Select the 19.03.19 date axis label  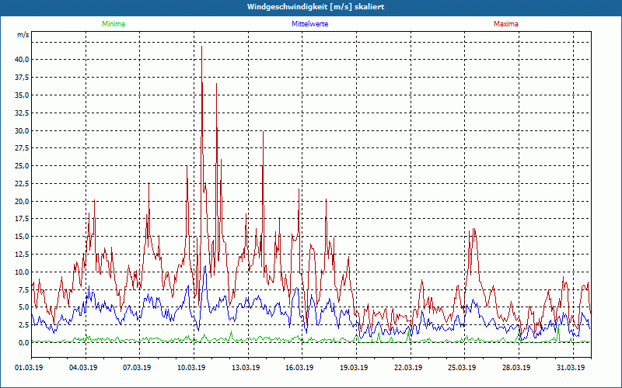pos(354,368)
